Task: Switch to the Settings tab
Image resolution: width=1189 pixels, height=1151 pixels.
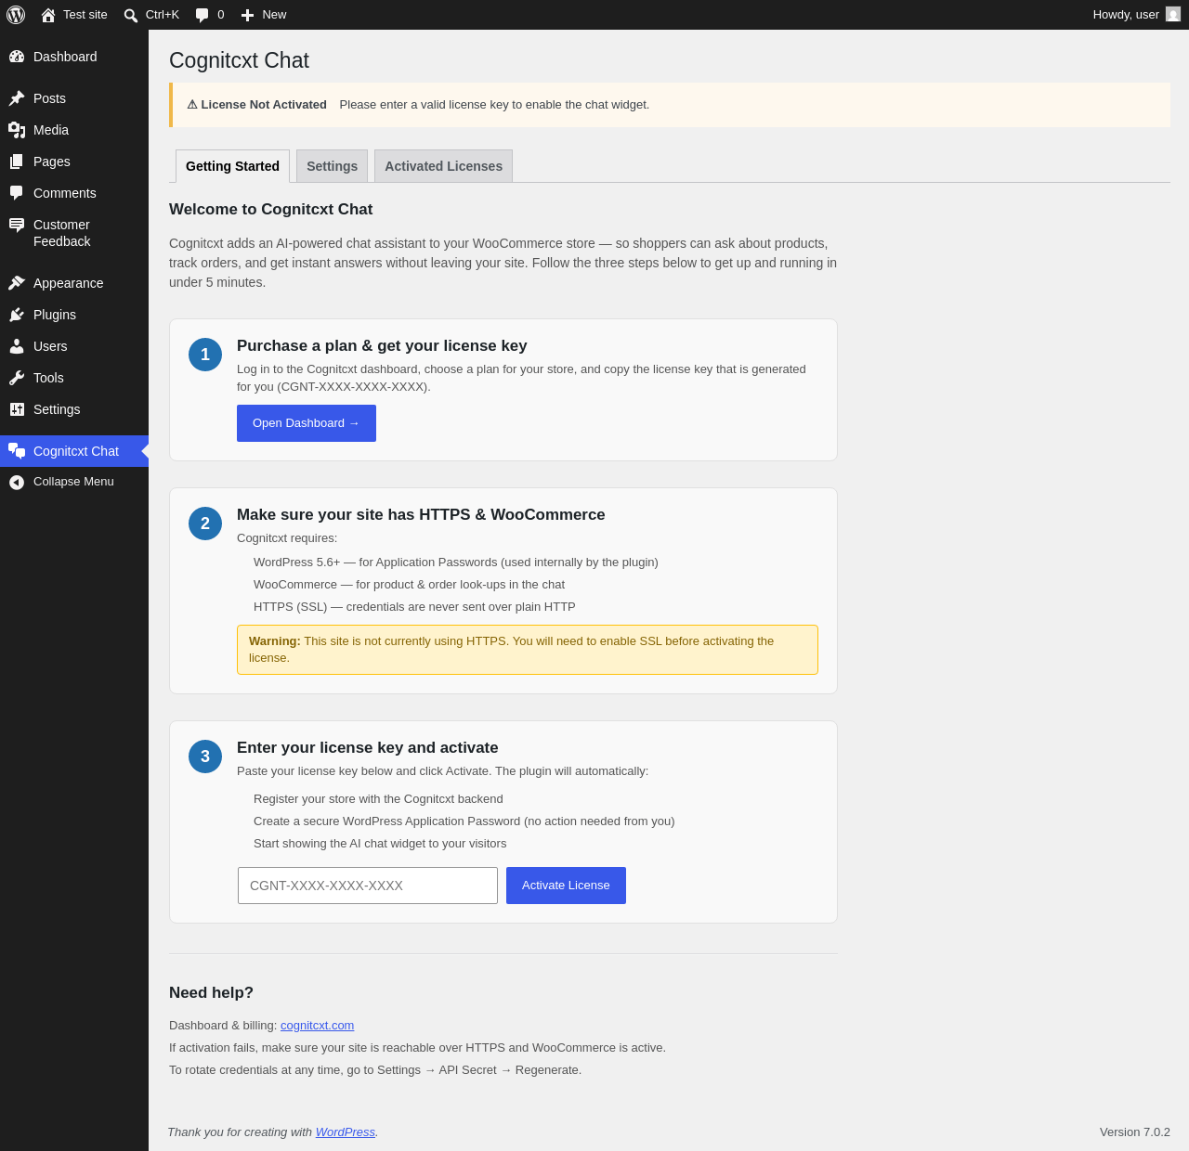Action: tap(332, 166)
